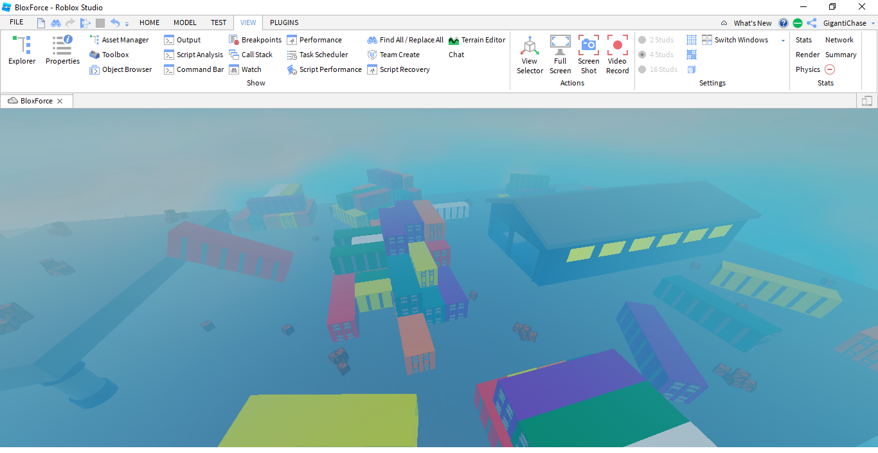This screenshot has height=453, width=878.
Task: Open the FILE menu
Action: coord(17,22)
